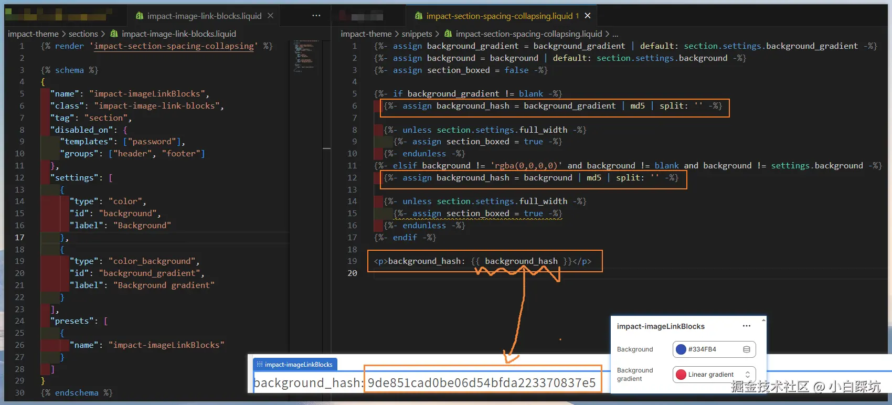Open Linear gradient selector arrows

click(x=748, y=375)
